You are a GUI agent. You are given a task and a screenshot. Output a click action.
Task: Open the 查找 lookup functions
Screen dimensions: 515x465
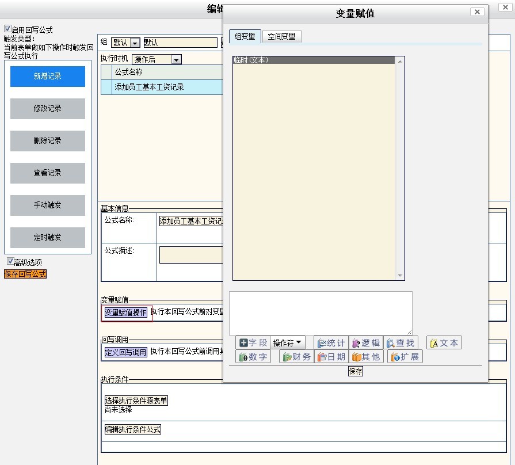click(400, 343)
